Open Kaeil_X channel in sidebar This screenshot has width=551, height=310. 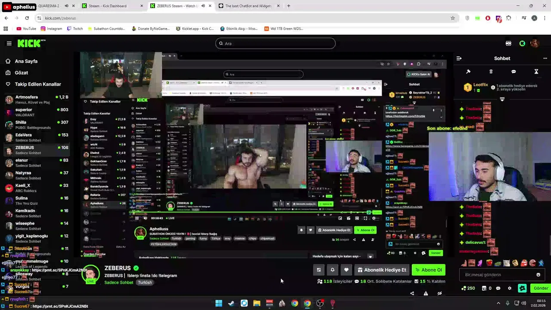pos(37,188)
